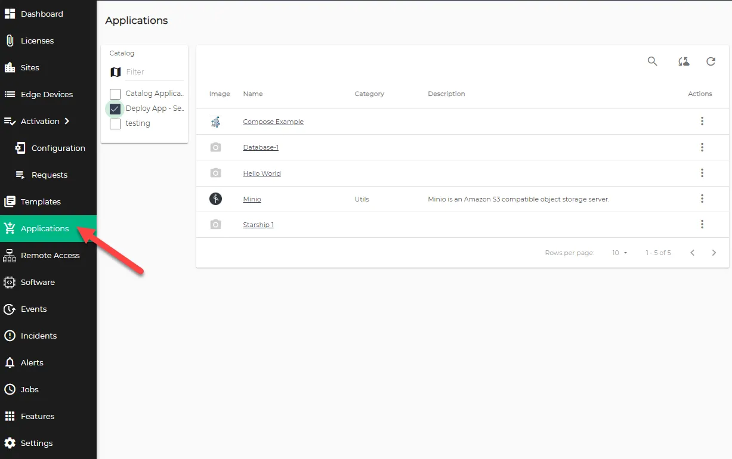Open actions menu for Hello World row

point(702,173)
